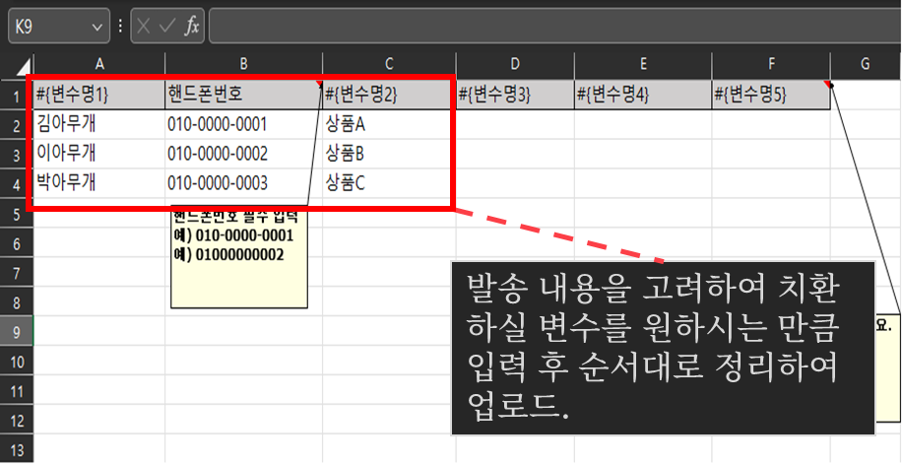902x465 pixels.
Task: Click the yellow comment note about 핸드폰번호
Action: click(238, 259)
